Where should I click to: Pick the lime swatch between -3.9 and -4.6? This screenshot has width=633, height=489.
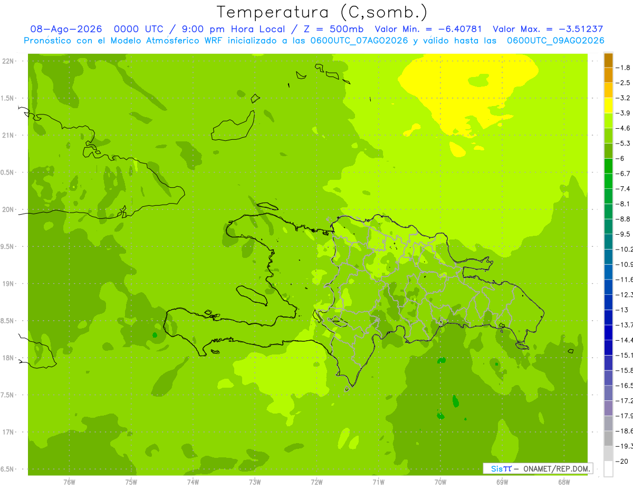pyautogui.click(x=609, y=121)
